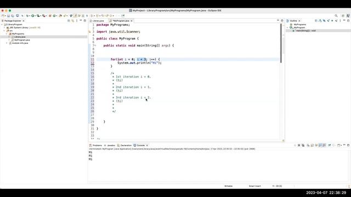Toggle Hide Fields in Outline toolbar
351x197 pixels.
[324, 21]
